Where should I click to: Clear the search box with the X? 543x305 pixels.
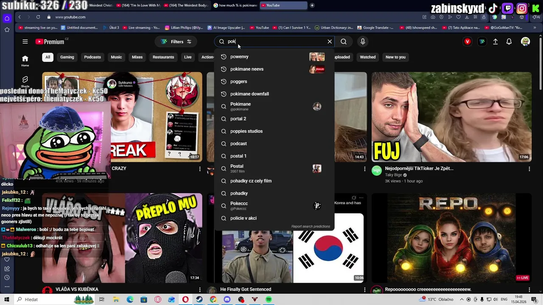coord(330,42)
